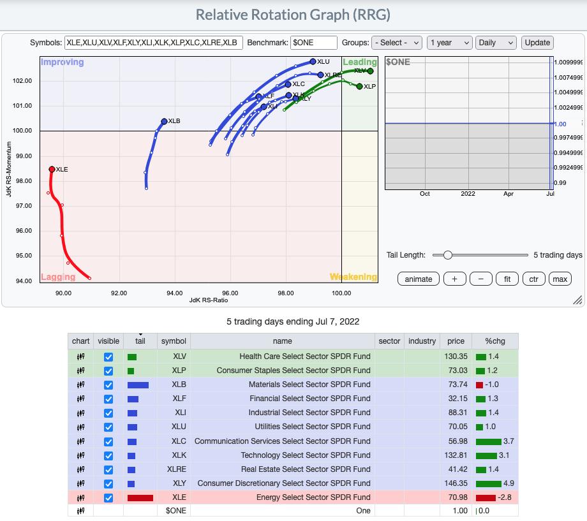This screenshot has height=521, width=587.
Task: Open chart icon for XLE row
Action: click(x=80, y=497)
